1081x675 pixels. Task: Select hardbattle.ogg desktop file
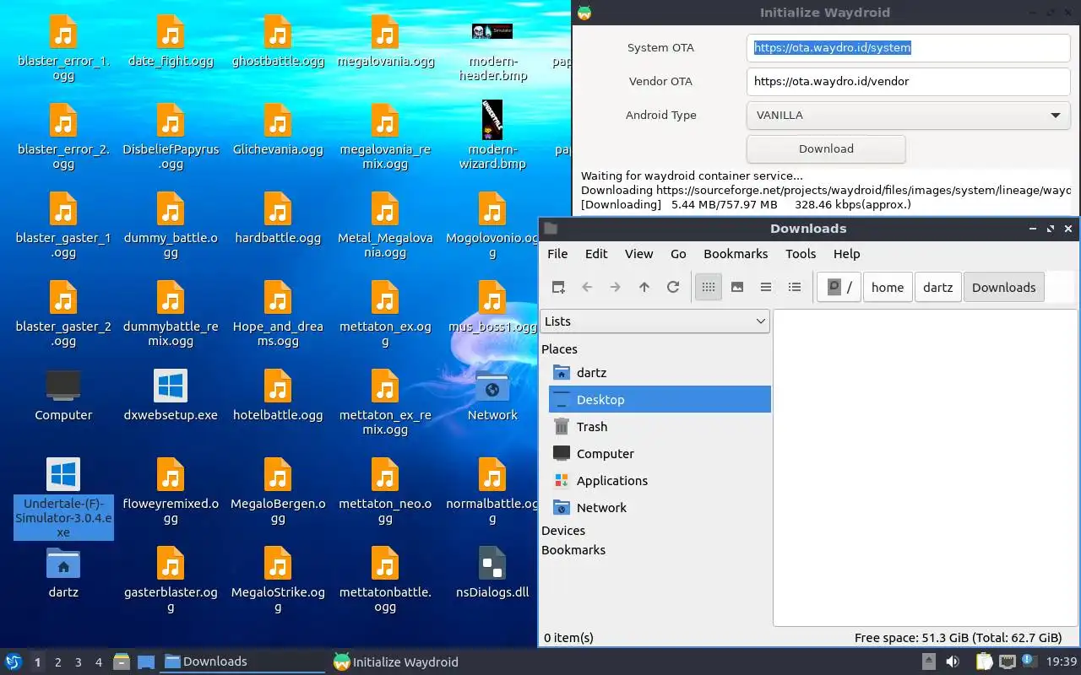point(278,219)
